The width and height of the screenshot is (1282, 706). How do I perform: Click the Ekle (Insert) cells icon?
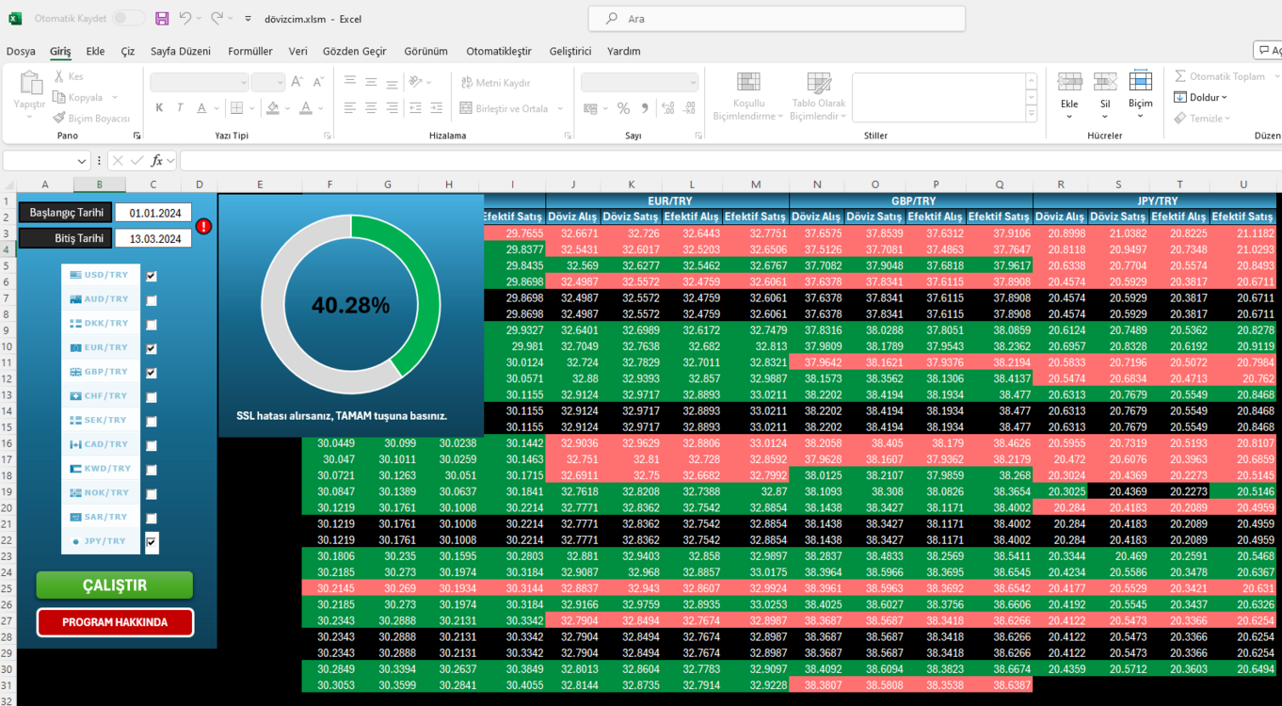1069,82
